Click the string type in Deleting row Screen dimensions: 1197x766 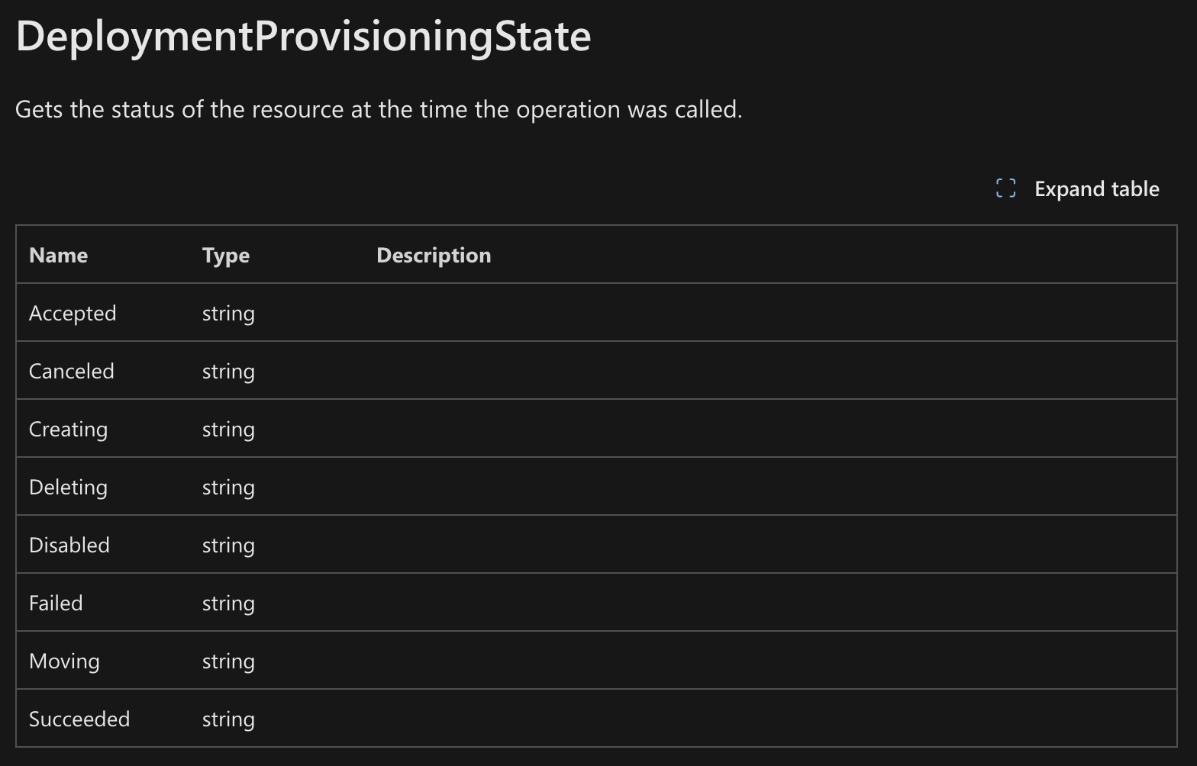click(228, 487)
